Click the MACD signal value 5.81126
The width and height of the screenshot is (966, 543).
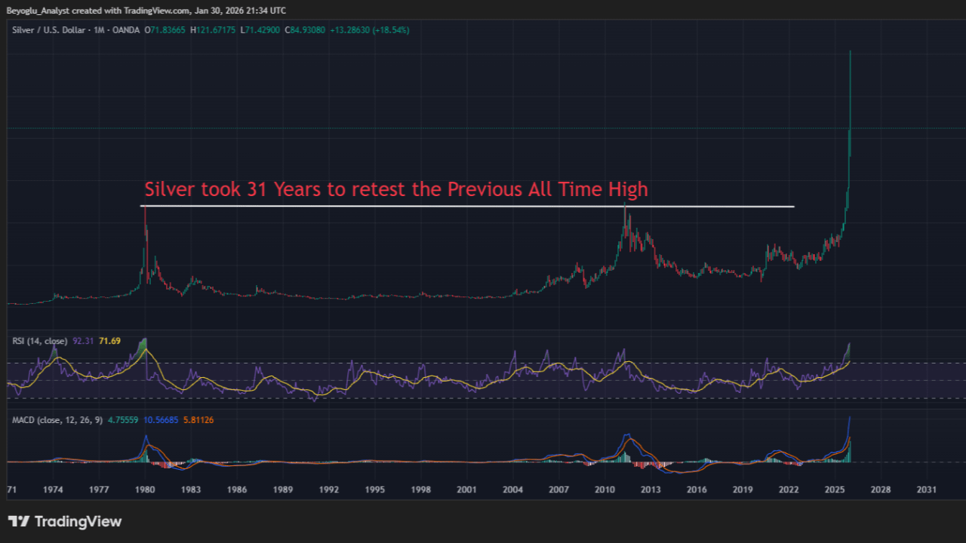coord(198,420)
